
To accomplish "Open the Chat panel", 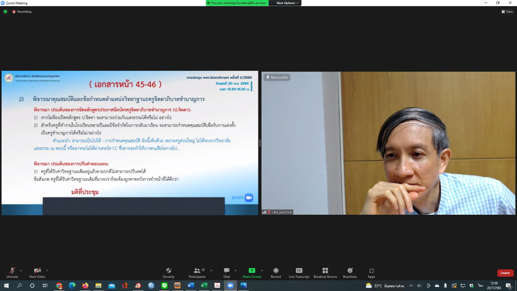I will click(227, 272).
